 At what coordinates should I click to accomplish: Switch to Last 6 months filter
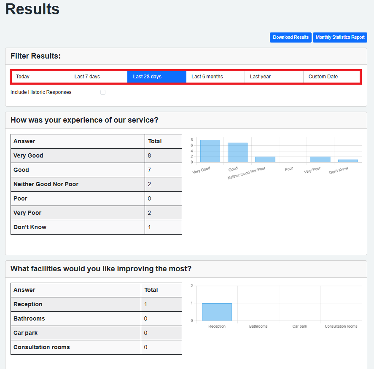[x=215, y=77]
